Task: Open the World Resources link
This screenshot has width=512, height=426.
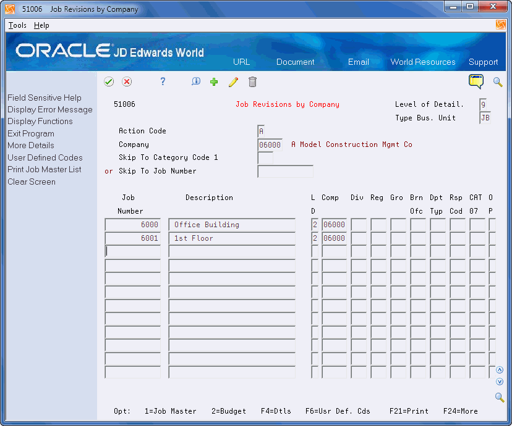Action: 423,62
